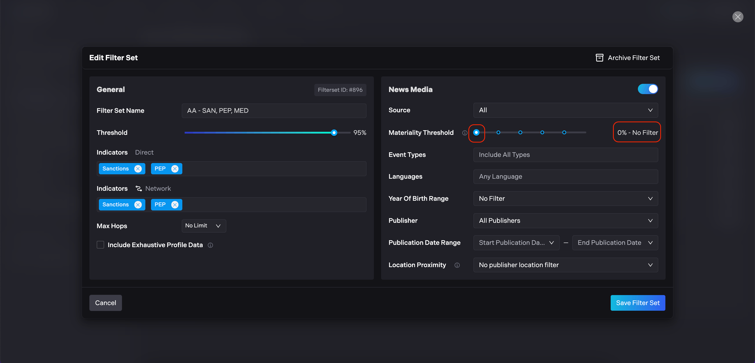
Task: Select the 0% materiality threshold point
Action: pyautogui.click(x=476, y=133)
